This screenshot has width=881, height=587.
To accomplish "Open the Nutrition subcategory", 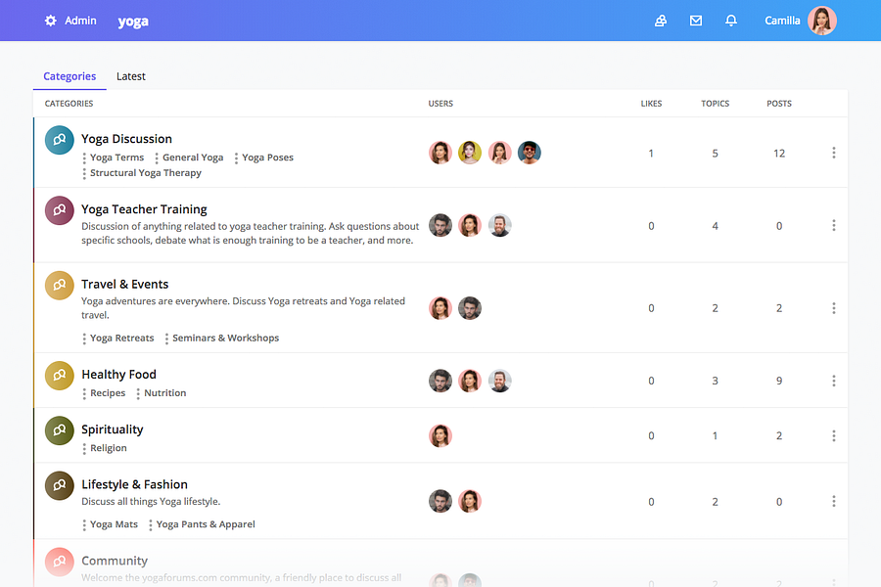I will [164, 393].
